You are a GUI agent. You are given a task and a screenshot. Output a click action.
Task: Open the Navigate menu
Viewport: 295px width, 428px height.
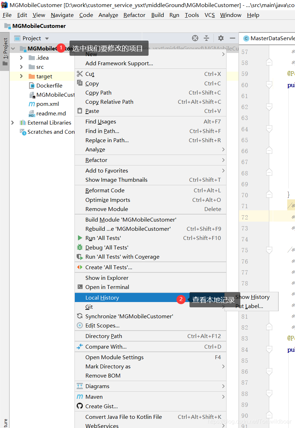click(x=62, y=15)
